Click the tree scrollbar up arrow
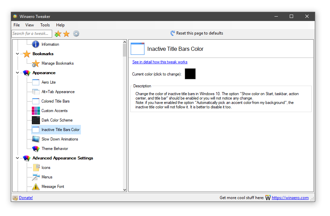330x216 pixels. pyautogui.click(x=125, y=42)
